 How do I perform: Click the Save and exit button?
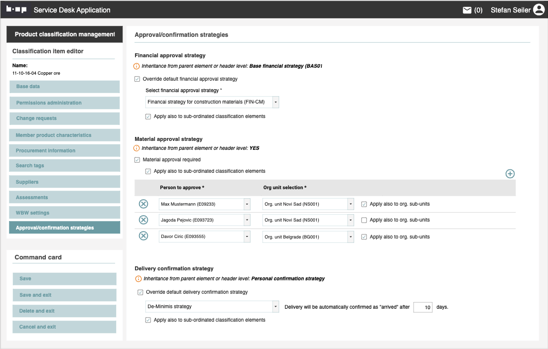pyautogui.click(x=64, y=295)
